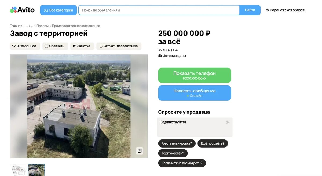Click the Avito logo

pos(22,10)
